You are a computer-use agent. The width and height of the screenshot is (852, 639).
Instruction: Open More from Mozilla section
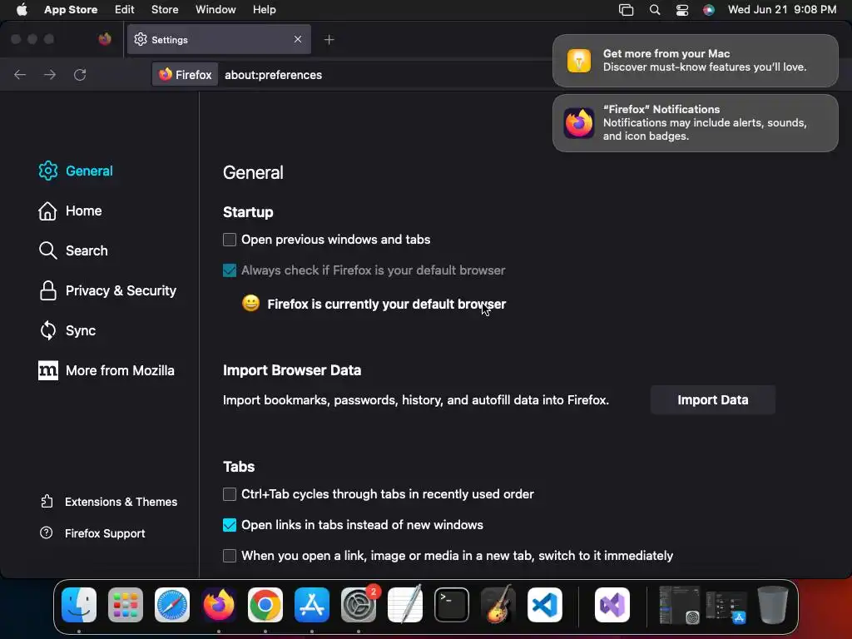106,370
